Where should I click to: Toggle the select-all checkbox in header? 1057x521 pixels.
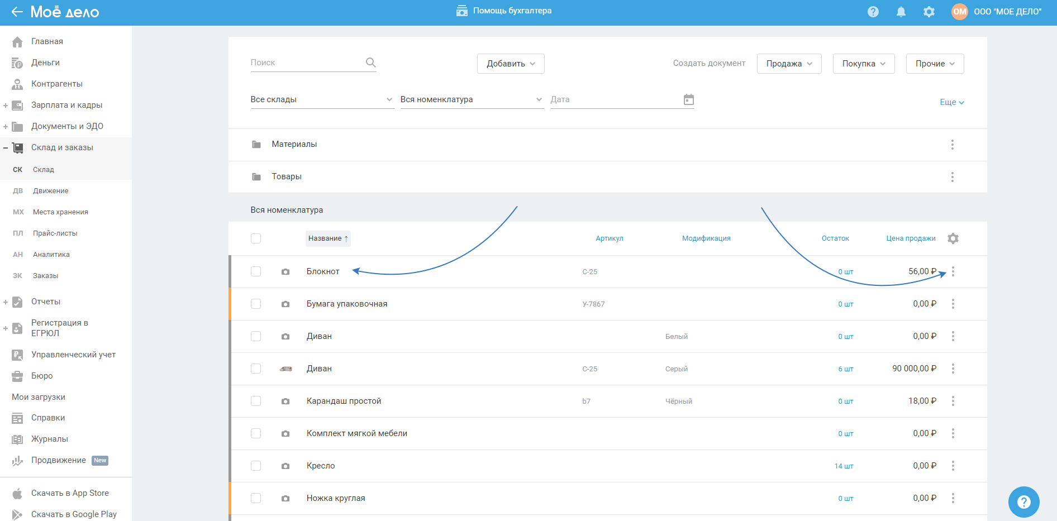coord(256,238)
